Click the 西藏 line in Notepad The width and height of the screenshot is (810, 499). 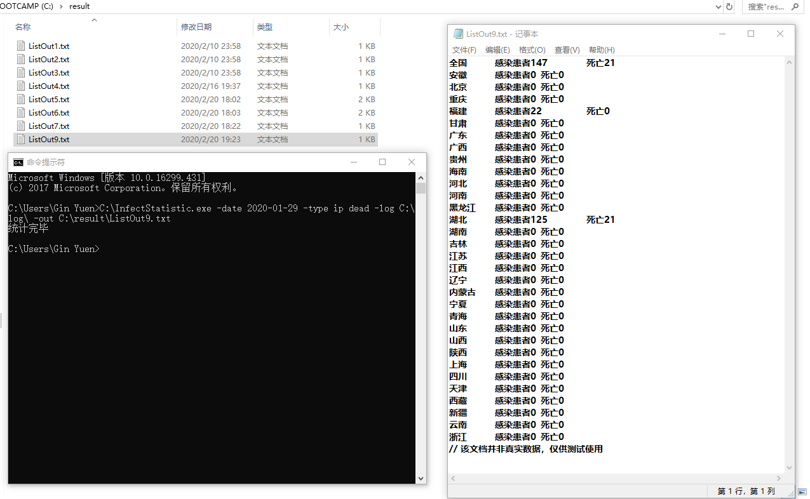(506, 401)
